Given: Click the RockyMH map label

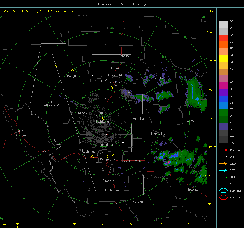Looking at the screenshot, I should [x=72, y=76].
